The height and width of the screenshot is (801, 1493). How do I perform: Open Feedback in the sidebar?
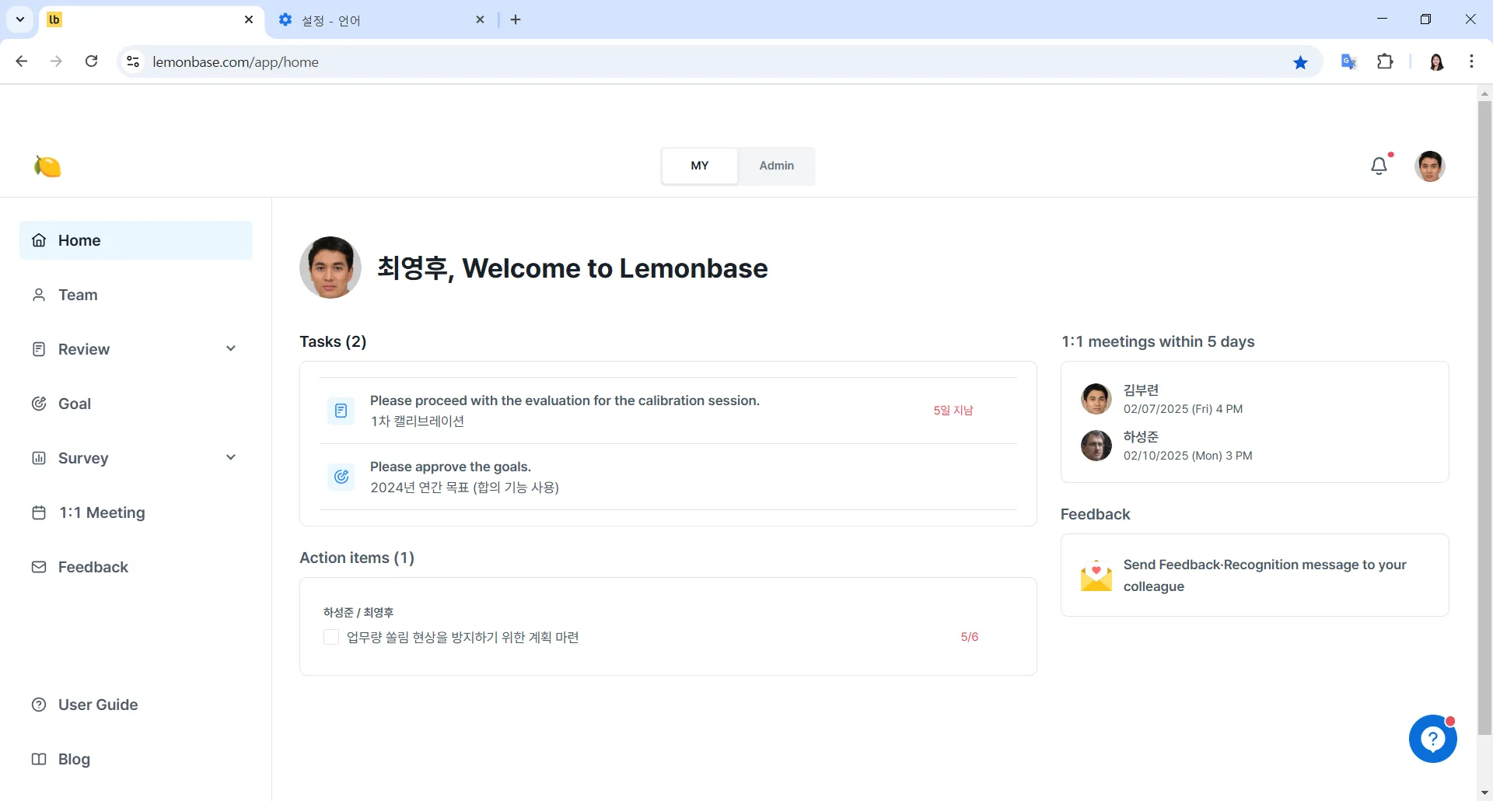pos(136,567)
